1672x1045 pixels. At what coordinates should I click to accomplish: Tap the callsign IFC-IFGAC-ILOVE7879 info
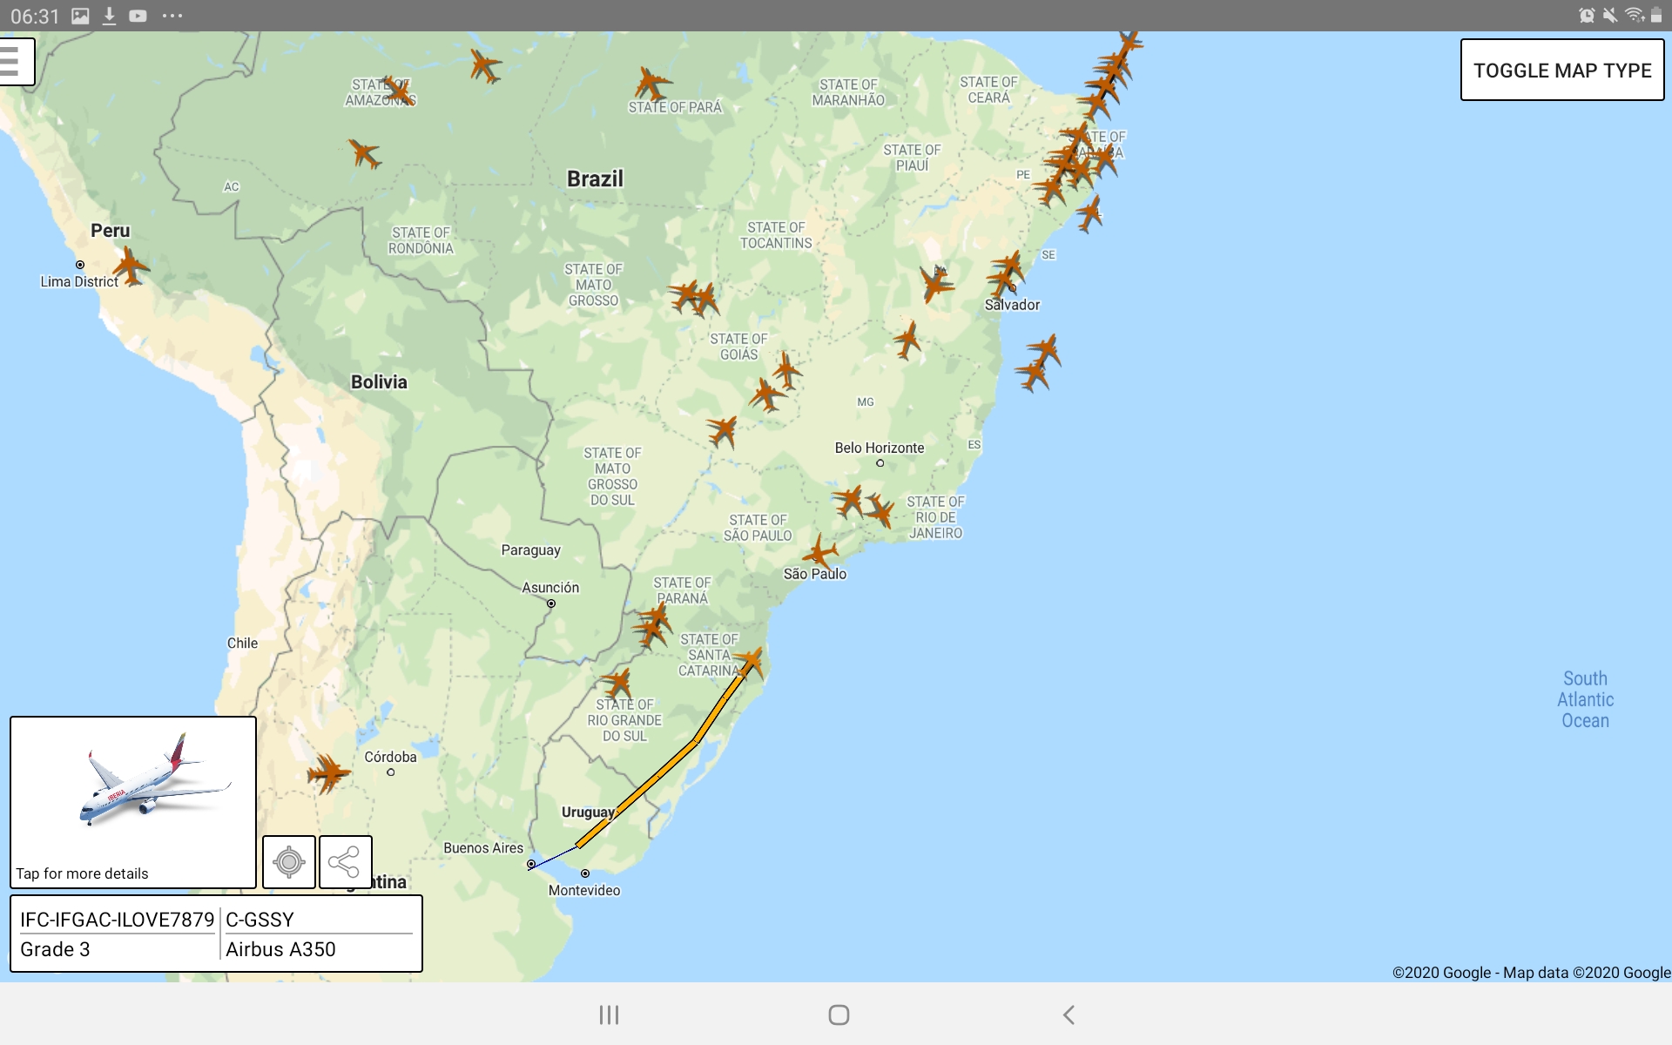pos(117,920)
